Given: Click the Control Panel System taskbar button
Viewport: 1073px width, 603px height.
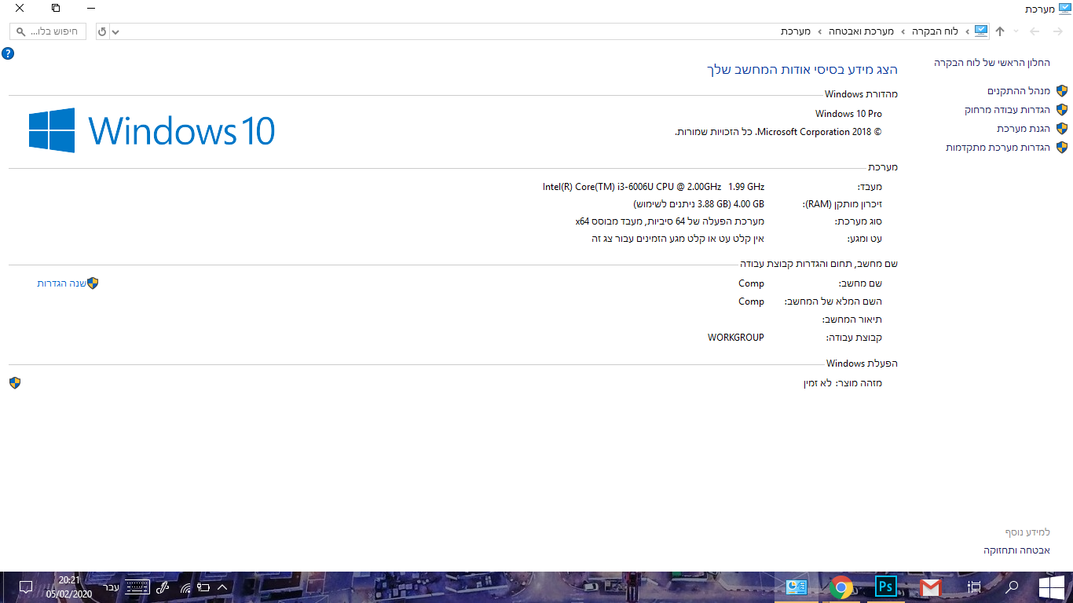Looking at the screenshot, I should pos(797,587).
